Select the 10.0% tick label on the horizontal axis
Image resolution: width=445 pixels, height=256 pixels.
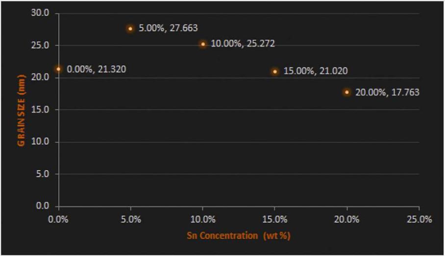[x=203, y=220]
